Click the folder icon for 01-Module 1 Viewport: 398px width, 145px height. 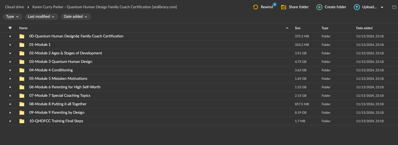point(22,45)
